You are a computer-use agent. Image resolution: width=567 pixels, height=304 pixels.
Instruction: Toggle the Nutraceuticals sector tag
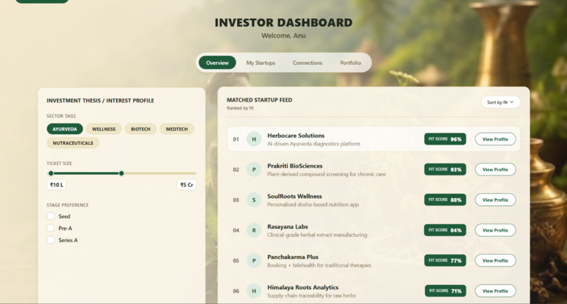73,143
